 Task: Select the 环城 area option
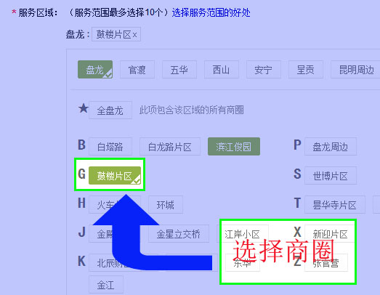tap(166, 205)
